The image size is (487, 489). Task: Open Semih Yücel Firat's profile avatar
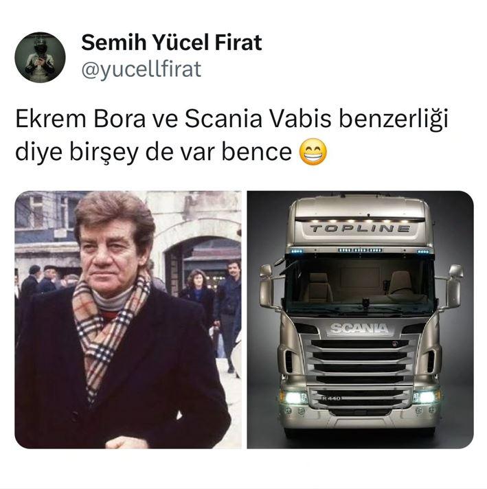41,57
